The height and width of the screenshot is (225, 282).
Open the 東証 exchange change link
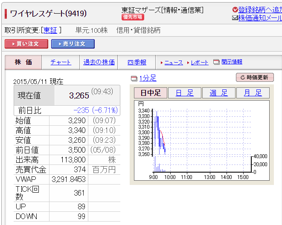(x=51, y=30)
